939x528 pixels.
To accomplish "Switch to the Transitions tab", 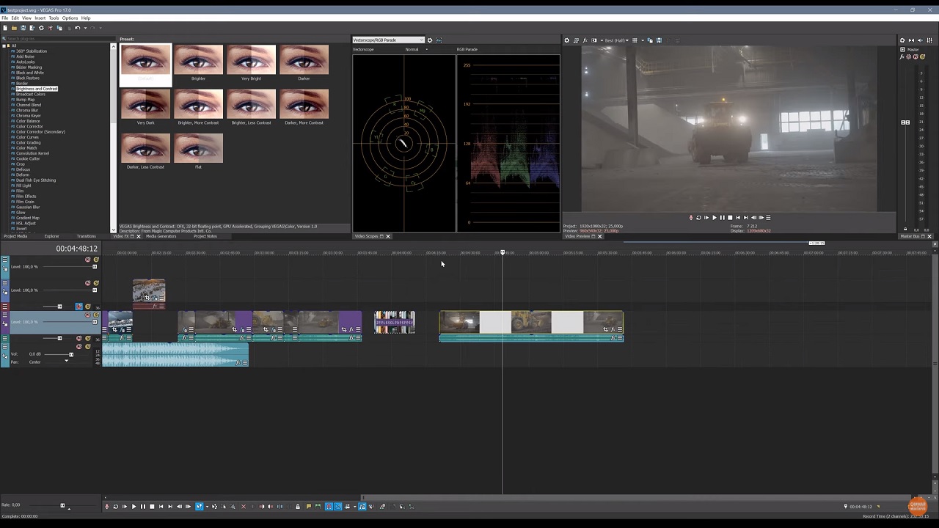I will click(x=86, y=236).
